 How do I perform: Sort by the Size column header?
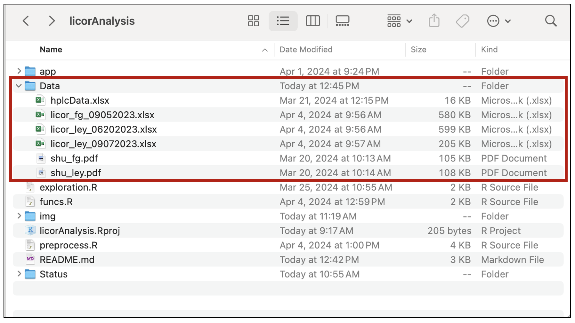coord(418,50)
